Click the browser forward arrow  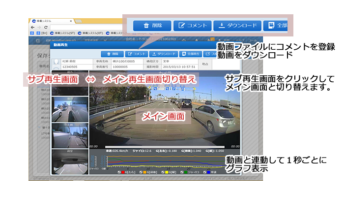click(x=39, y=27)
